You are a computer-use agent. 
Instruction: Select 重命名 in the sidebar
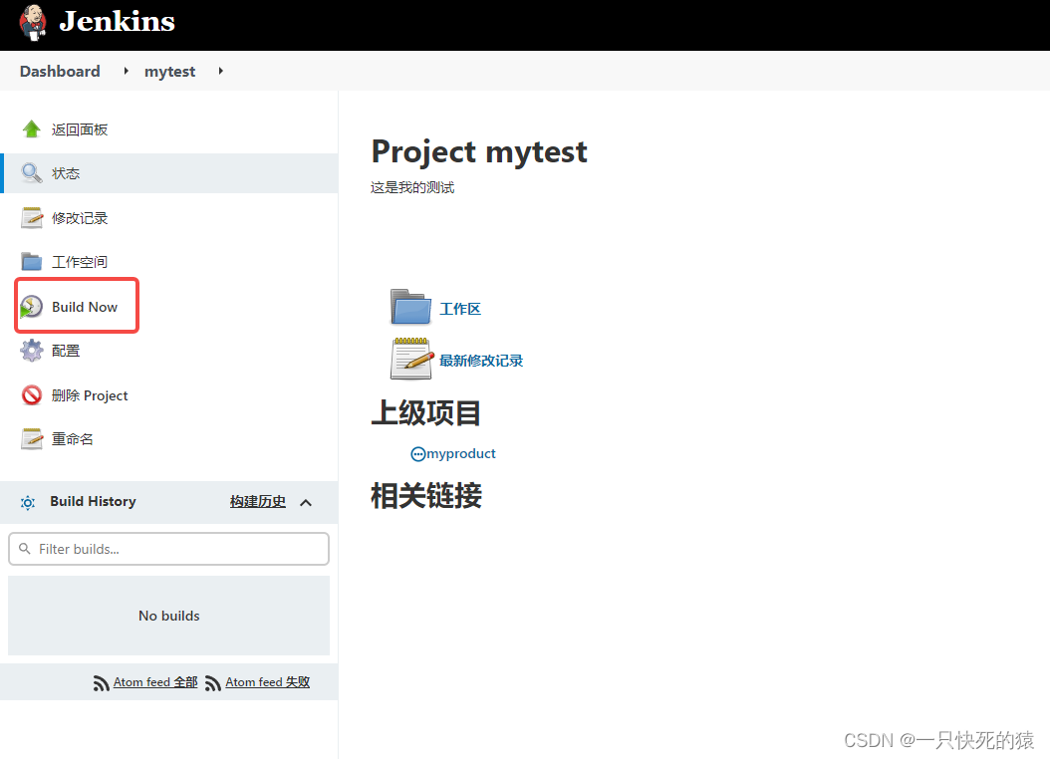coord(73,439)
